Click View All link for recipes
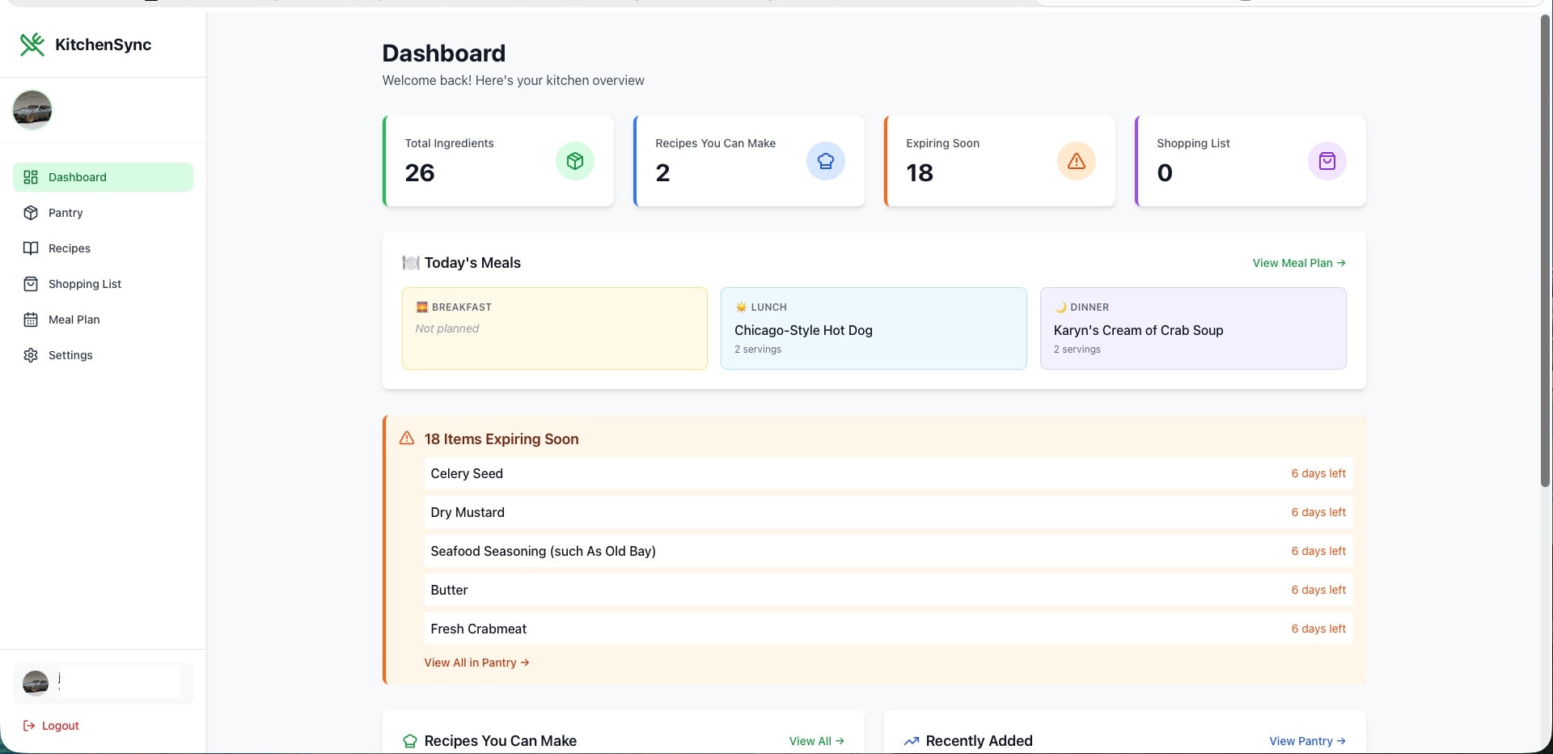 pyautogui.click(x=816, y=741)
